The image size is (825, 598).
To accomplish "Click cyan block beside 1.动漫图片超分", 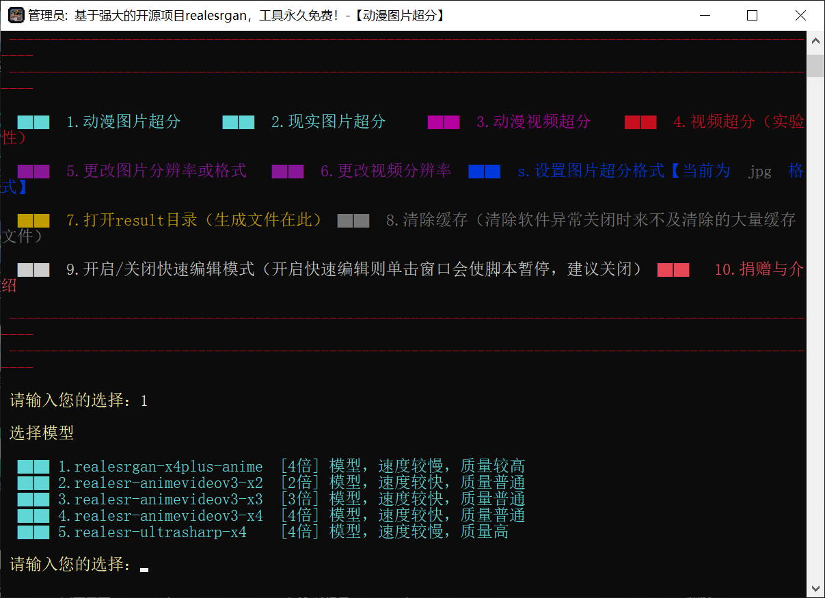I will [x=33, y=122].
